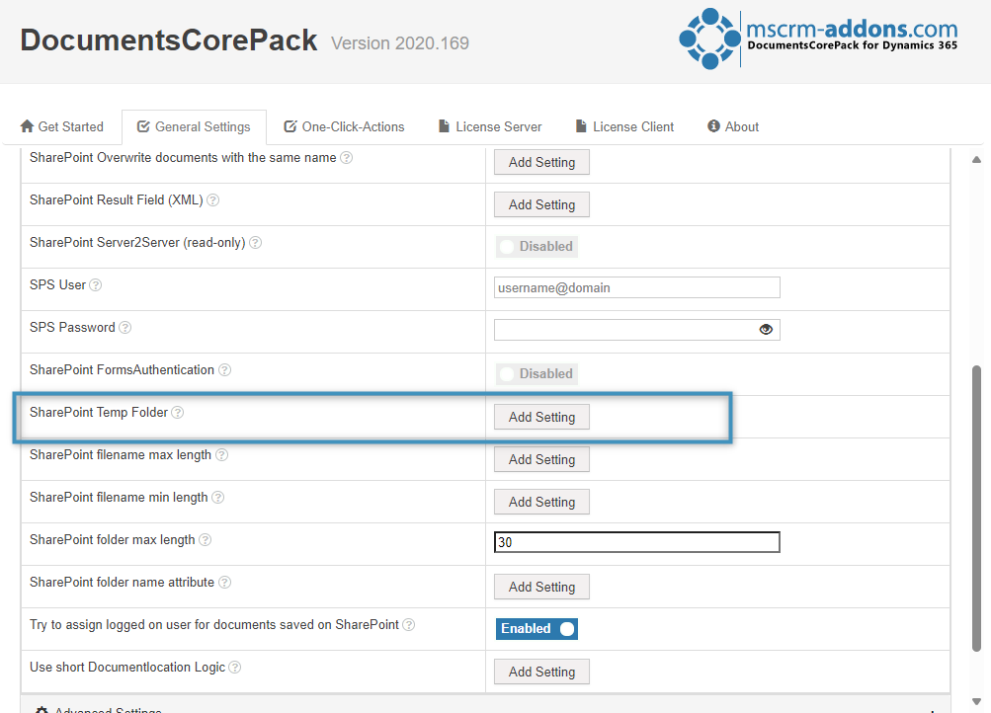
Task: Click the SharePoint folder max length field
Action: (637, 542)
